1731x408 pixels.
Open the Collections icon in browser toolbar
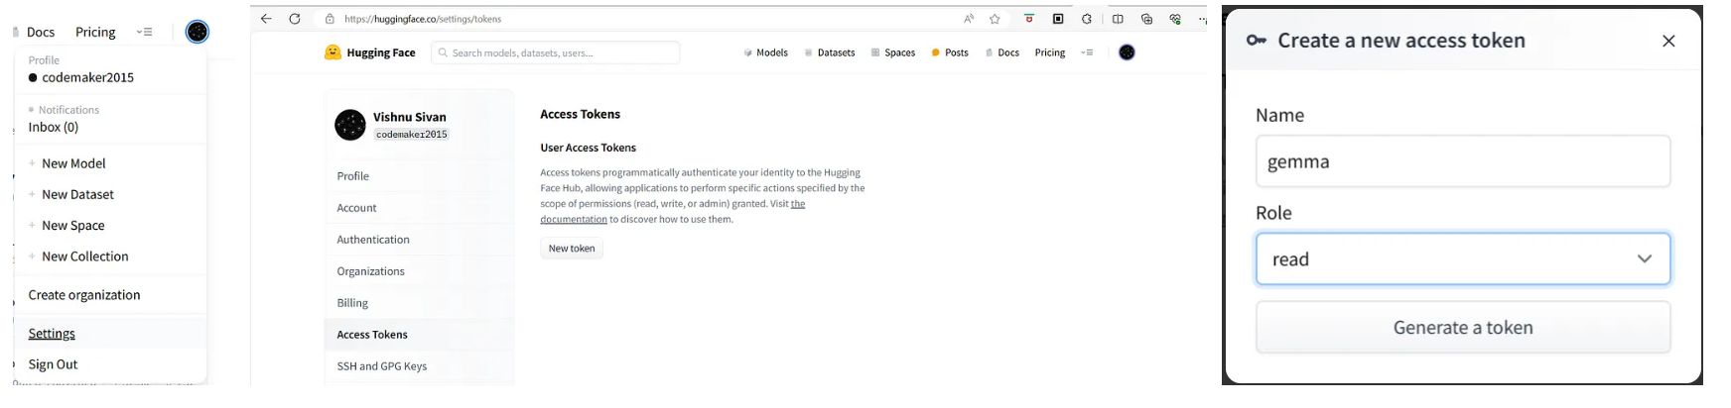point(1146,19)
